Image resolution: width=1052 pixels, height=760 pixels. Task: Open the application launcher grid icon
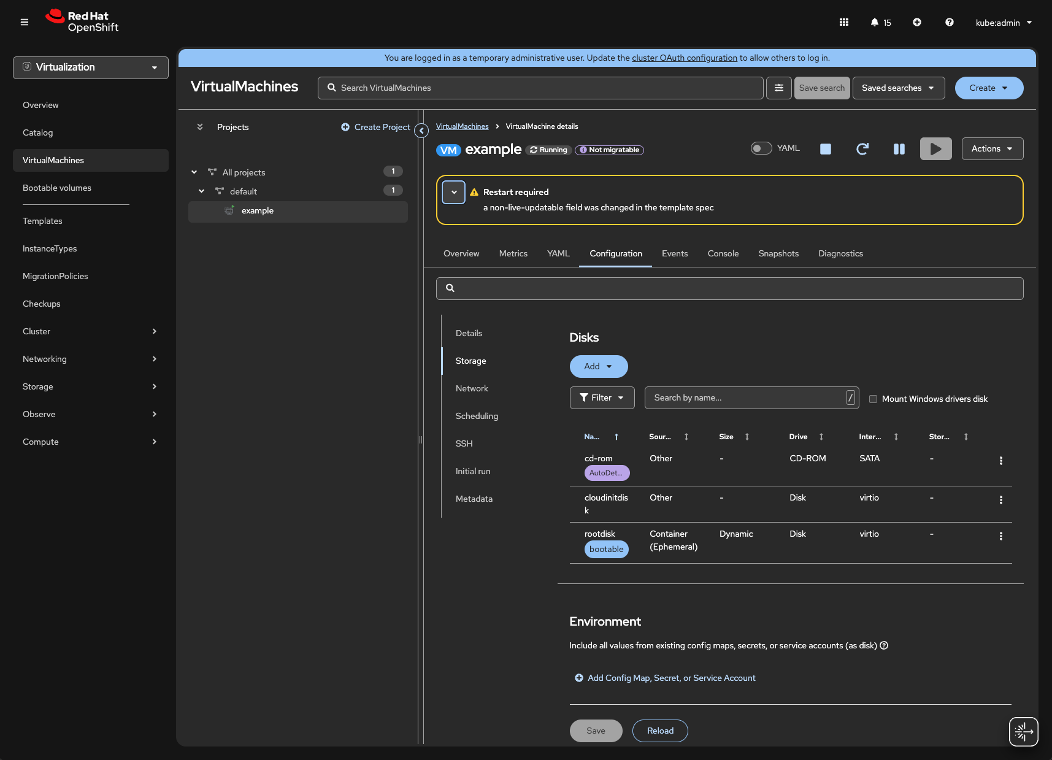pos(844,23)
